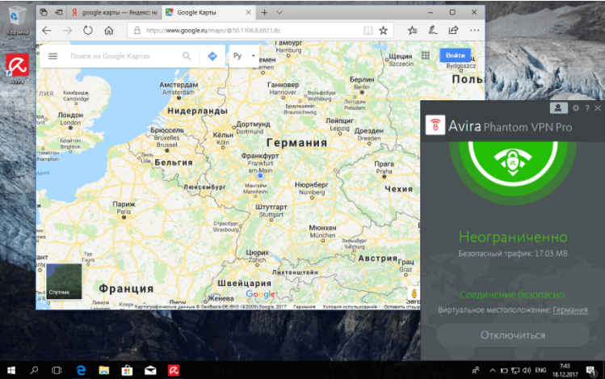Expand the Edge tab preview chevron
The width and height of the screenshot is (605, 379).
pos(279,13)
